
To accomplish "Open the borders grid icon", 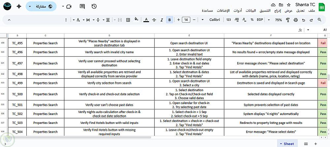I will [128, 20].
